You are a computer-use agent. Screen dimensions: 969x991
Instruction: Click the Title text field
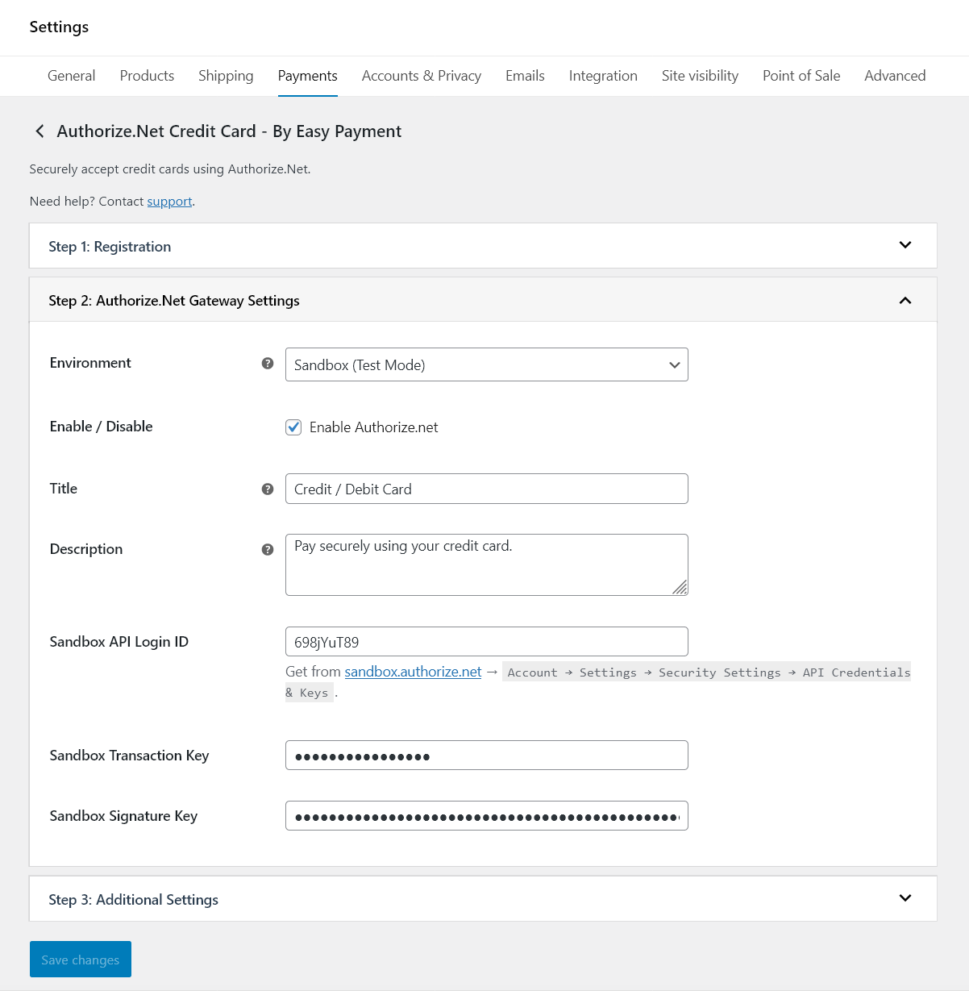coord(486,489)
